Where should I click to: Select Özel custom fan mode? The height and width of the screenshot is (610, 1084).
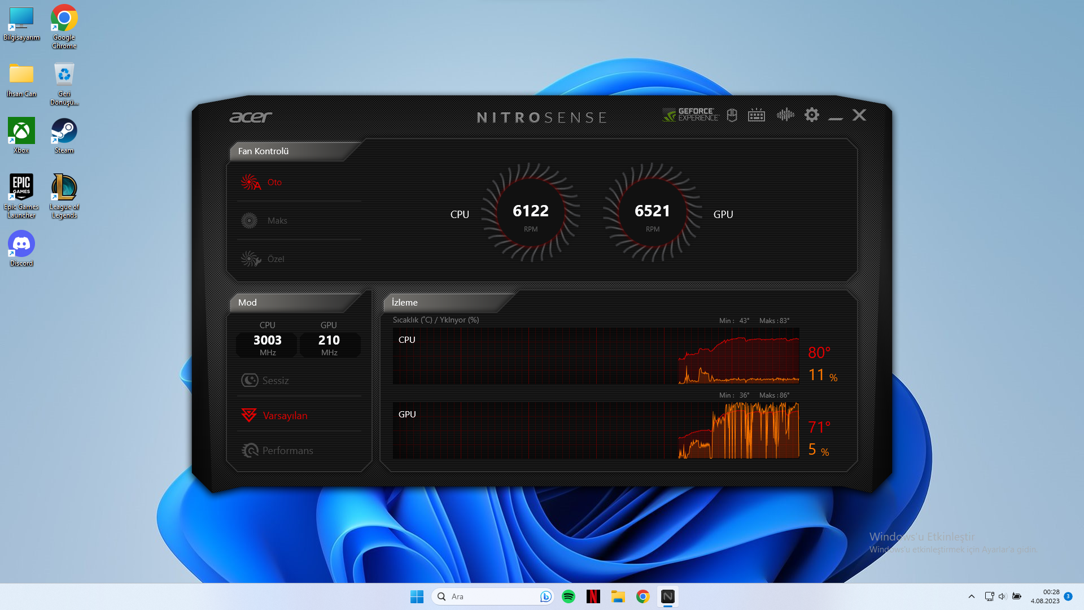[x=275, y=259]
